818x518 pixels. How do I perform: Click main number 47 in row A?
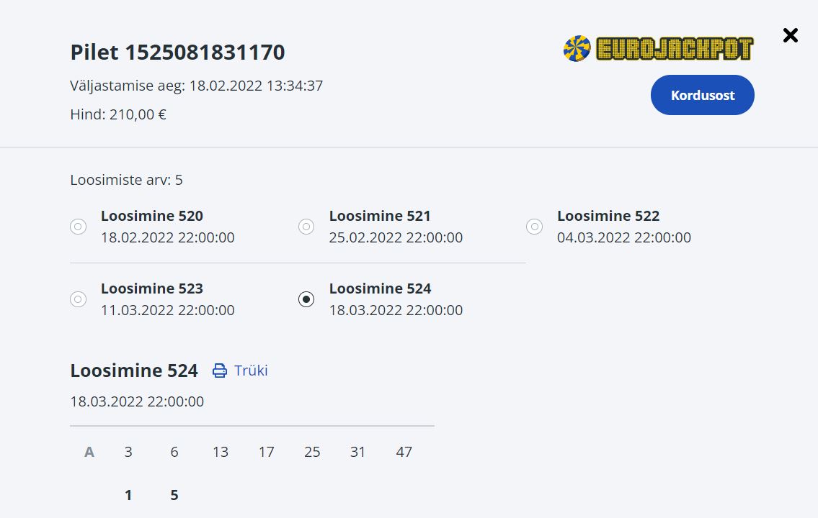click(404, 452)
